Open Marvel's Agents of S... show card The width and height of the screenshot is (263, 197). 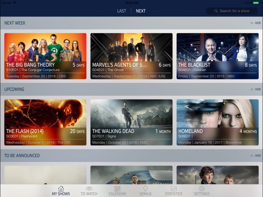click(131, 56)
